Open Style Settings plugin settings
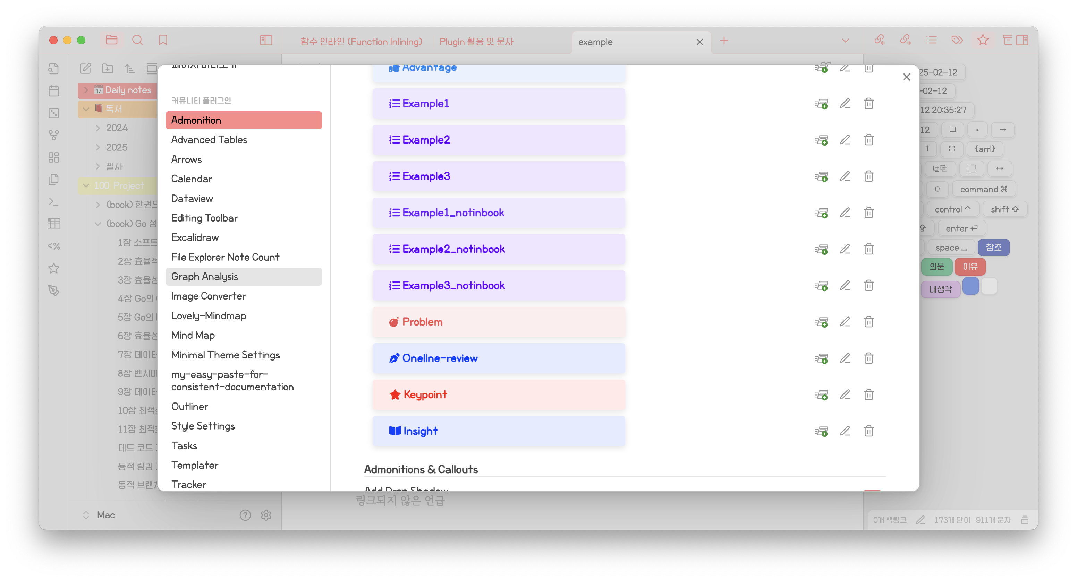Image resolution: width=1077 pixels, height=581 pixels. coord(244,426)
